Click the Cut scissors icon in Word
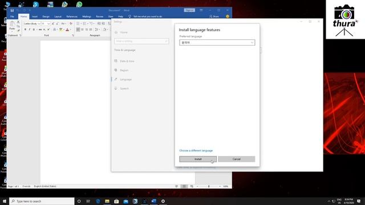The width and height of the screenshot is (365, 205). pos(18,22)
